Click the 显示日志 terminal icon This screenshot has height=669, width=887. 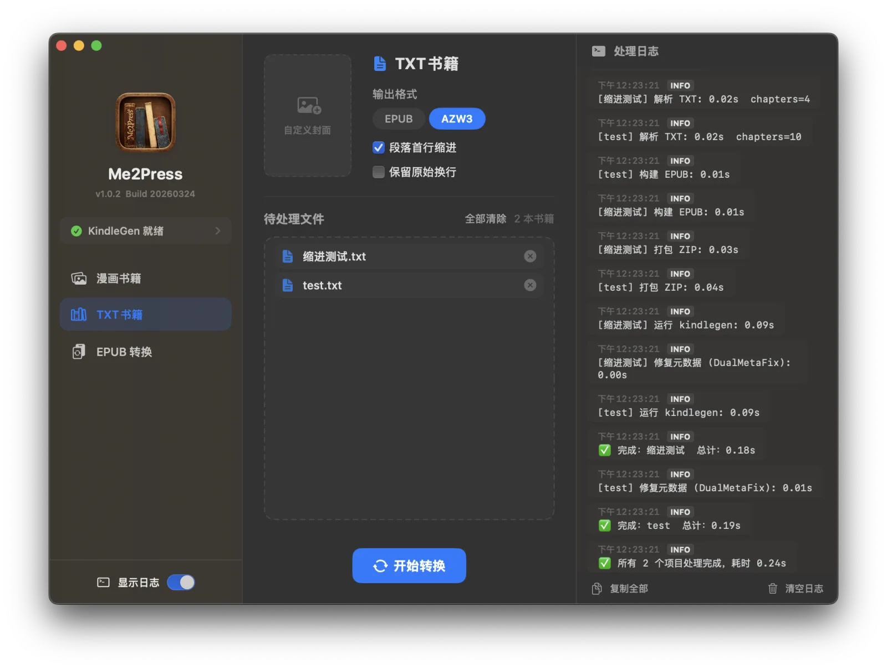click(x=103, y=583)
